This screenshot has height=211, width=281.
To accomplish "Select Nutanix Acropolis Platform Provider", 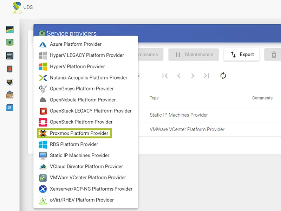I will click(x=86, y=78).
